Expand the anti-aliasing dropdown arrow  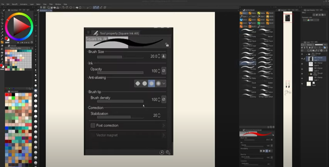[164, 83]
